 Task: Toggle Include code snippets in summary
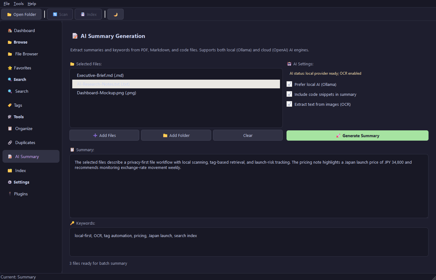pyautogui.click(x=289, y=94)
